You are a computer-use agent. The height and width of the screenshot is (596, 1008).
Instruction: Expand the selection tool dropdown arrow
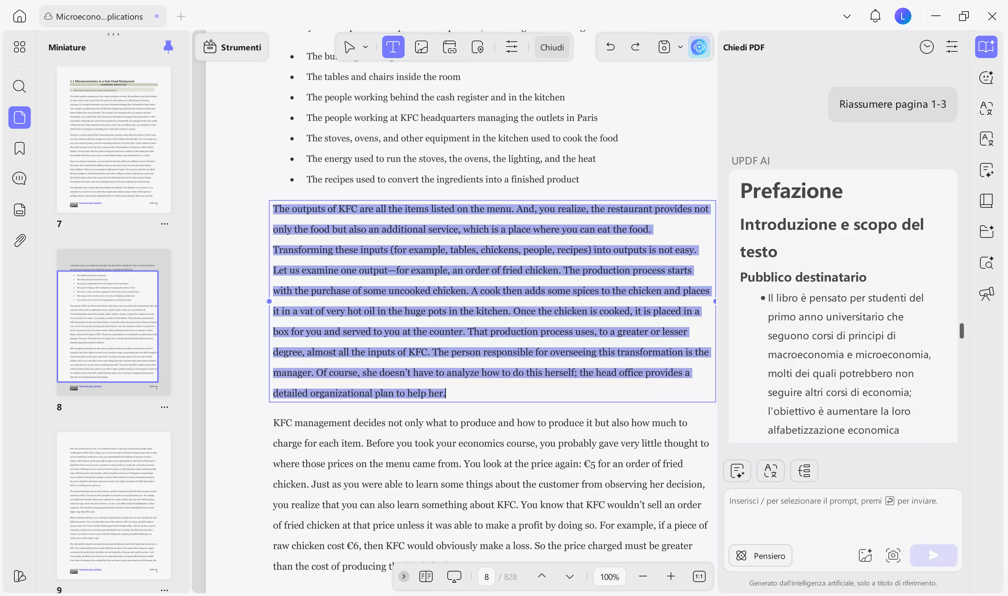click(x=365, y=47)
